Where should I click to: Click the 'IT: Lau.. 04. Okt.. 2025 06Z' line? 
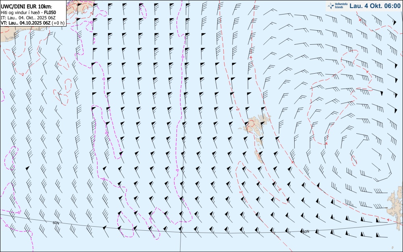(28, 18)
